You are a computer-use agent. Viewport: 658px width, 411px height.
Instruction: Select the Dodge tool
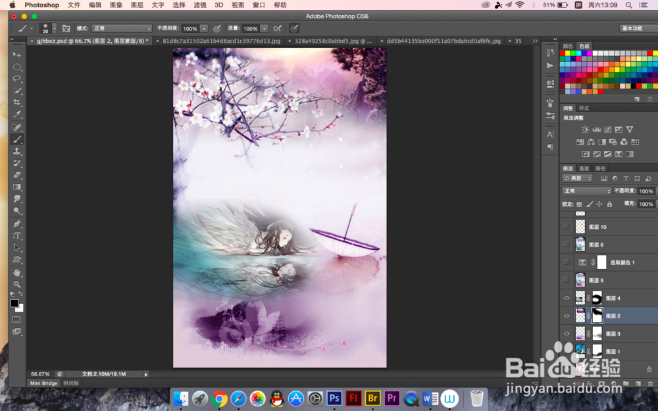tap(17, 211)
